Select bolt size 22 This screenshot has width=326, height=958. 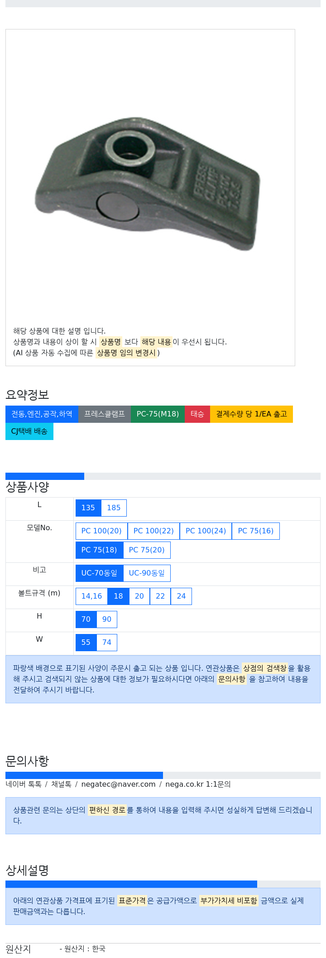(160, 596)
